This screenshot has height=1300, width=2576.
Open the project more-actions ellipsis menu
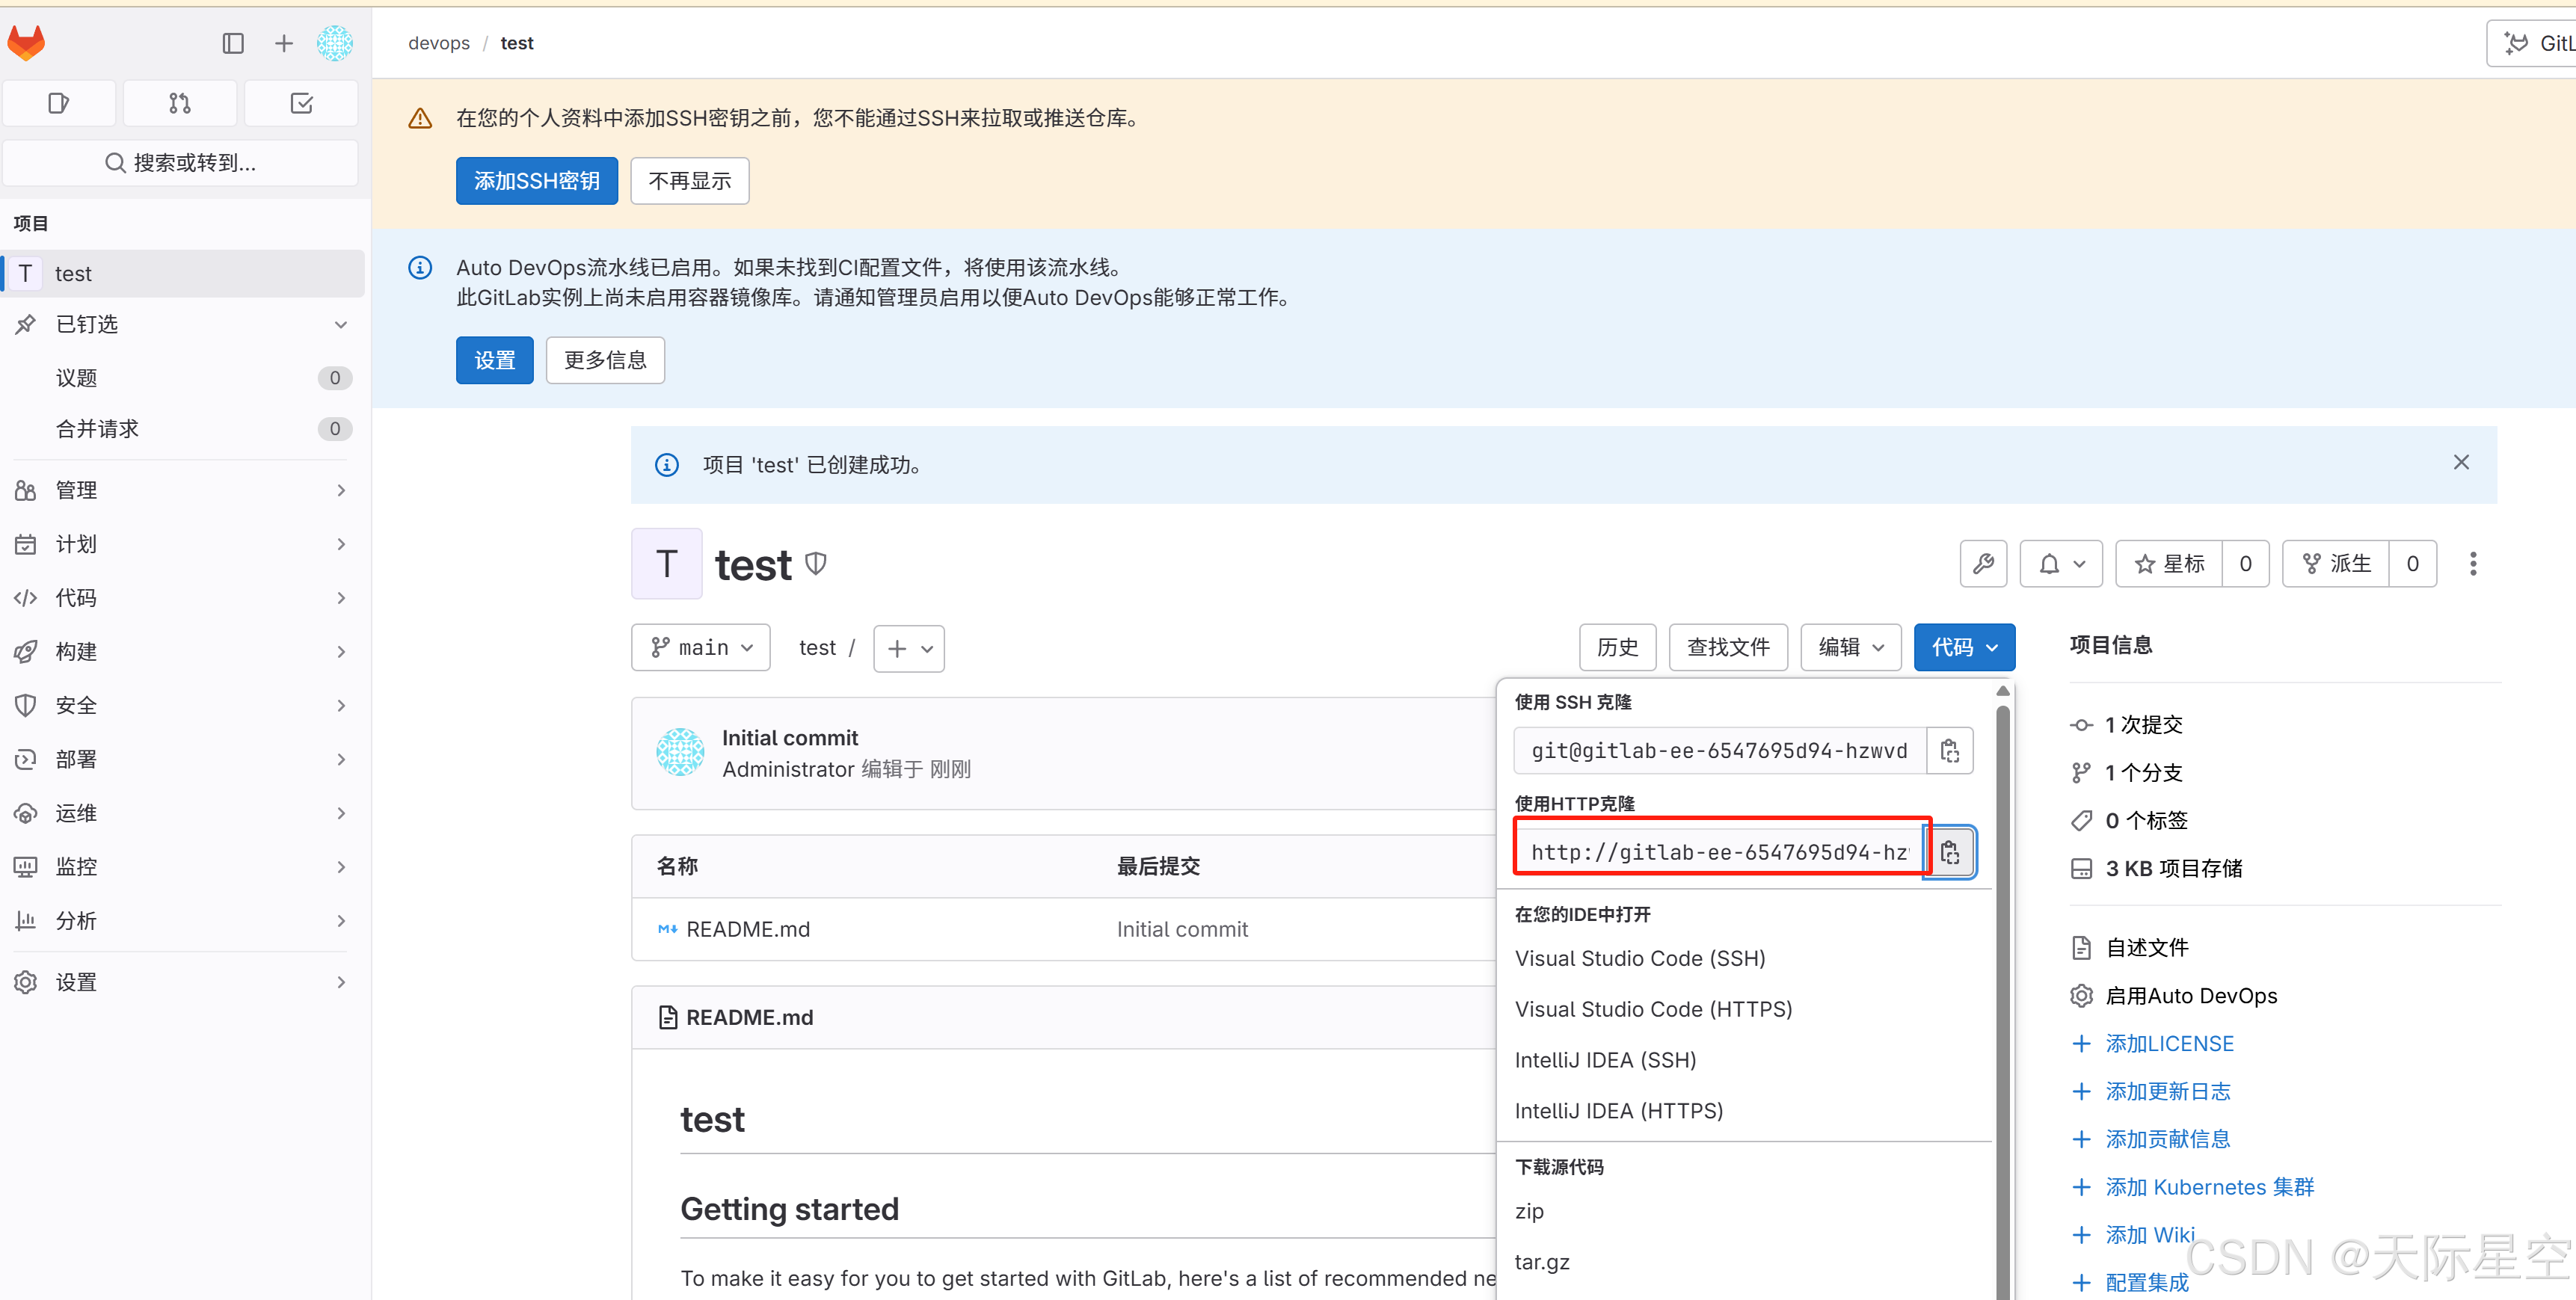pyautogui.click(x=2473, y=563)
